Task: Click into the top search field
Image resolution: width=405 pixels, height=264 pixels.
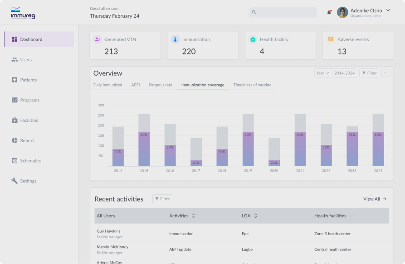Action: [x=283, y=12]
